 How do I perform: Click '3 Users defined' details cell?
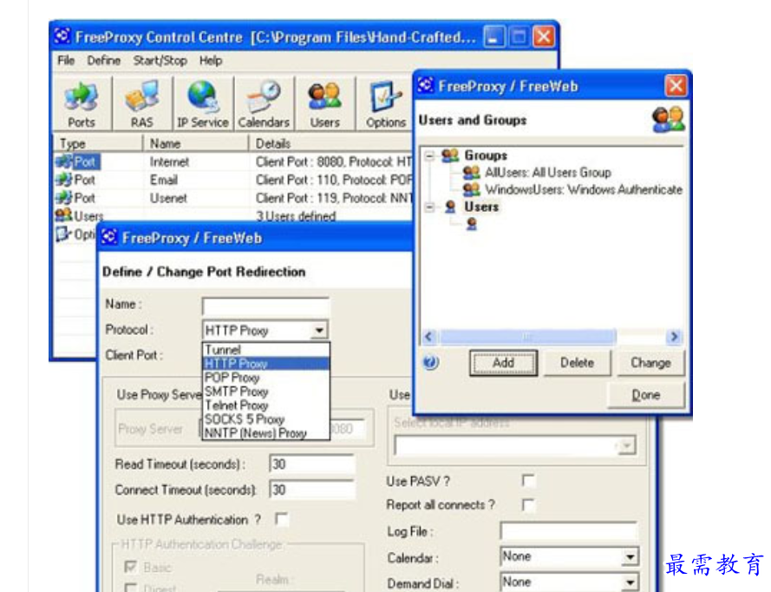tap(296, 216)
